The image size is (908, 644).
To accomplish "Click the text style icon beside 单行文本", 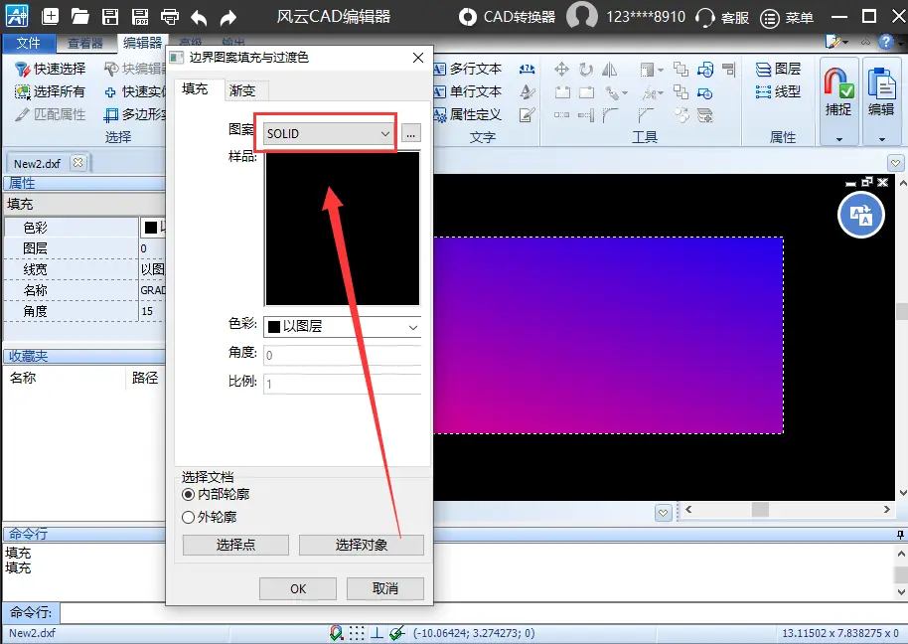I will [527, 91].
